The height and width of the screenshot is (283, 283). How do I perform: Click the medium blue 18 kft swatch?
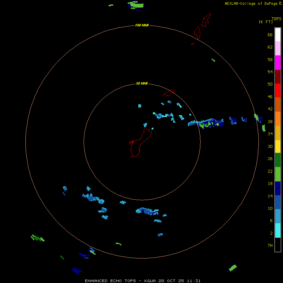click(278, 202)
